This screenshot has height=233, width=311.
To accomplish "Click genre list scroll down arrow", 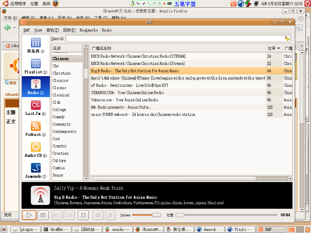I will click(x=86, y=178).
